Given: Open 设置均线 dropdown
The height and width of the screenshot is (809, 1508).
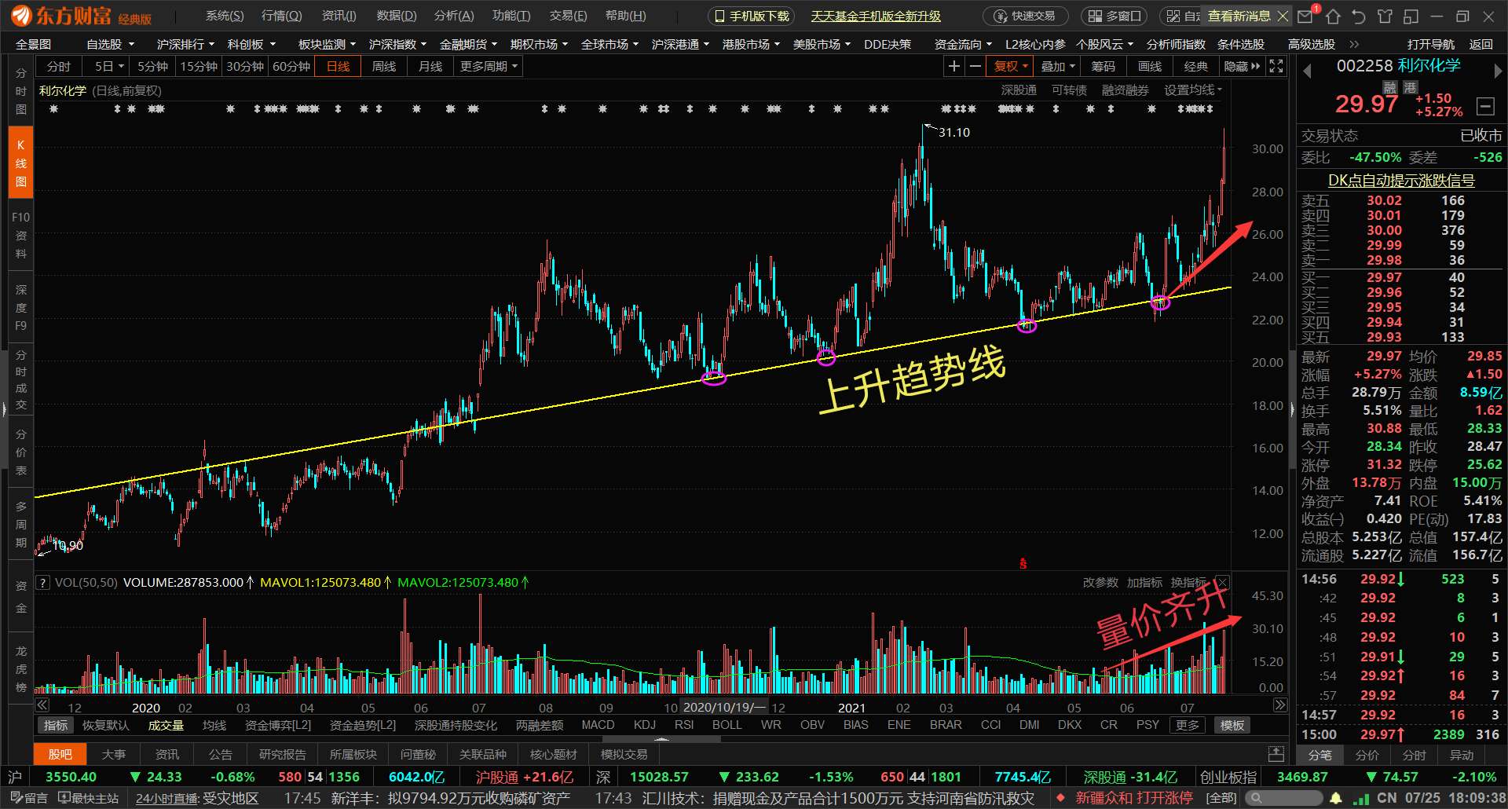Looking at the screenshot, I should coord(1193,90).
